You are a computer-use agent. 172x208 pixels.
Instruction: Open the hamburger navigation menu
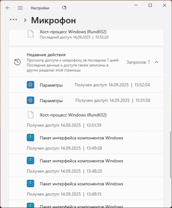click(20, 8)
